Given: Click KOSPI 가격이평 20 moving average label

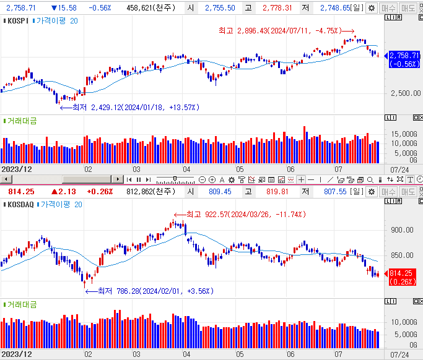Looking at the screenshot, I should (x=55, y=21).
